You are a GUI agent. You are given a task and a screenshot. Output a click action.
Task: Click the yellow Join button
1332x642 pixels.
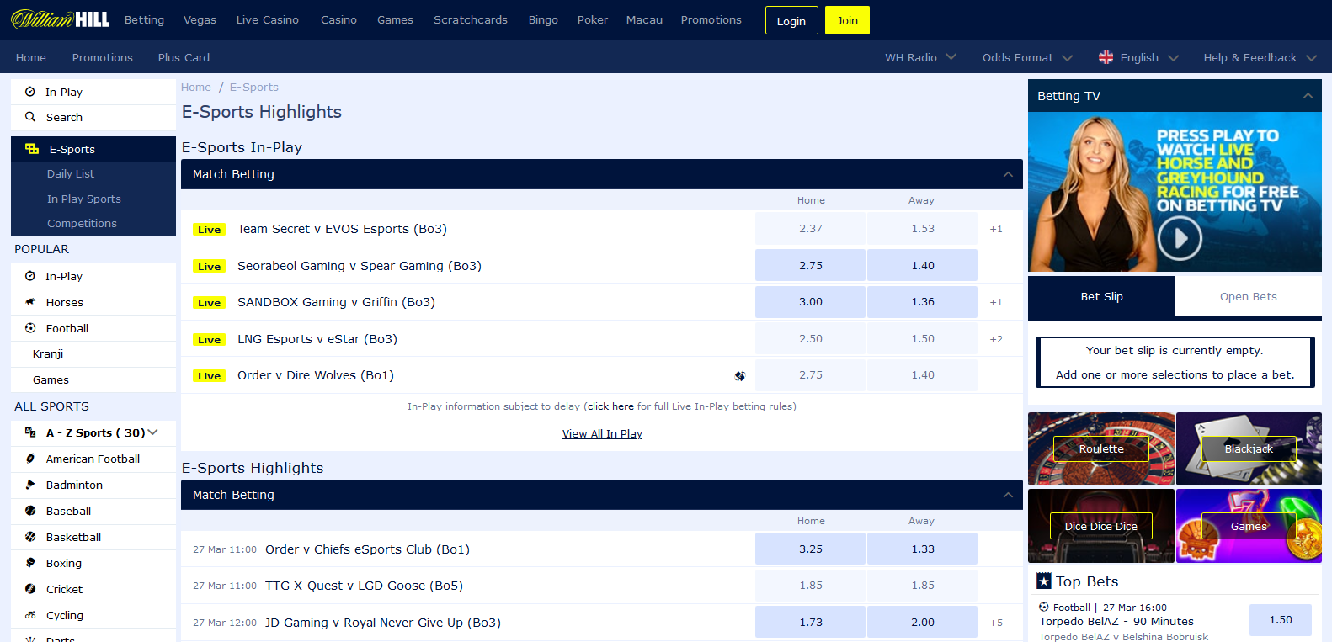[847, 20]
